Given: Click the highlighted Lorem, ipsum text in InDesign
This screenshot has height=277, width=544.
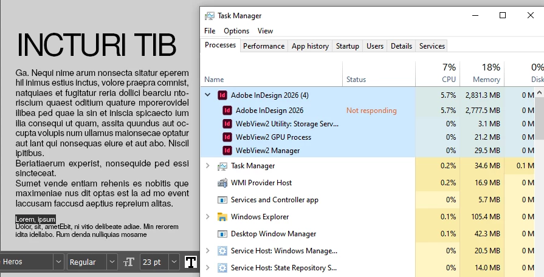Looking at the screenshot, I should [35, 219].
